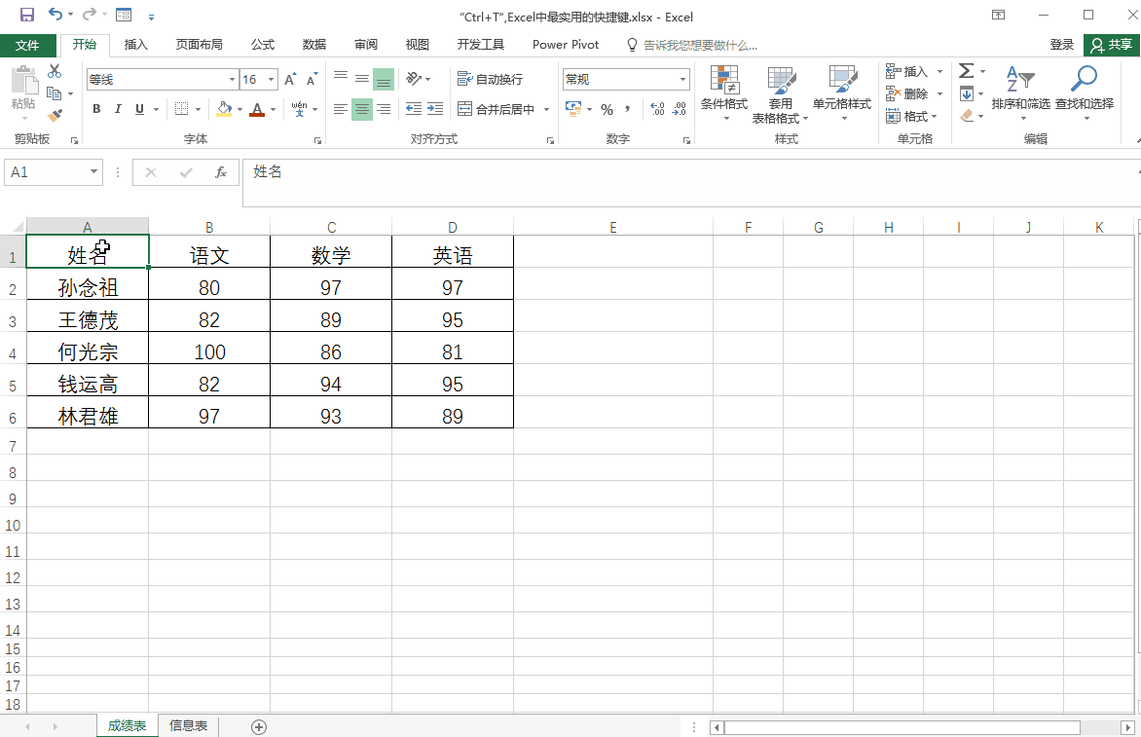
Task: Open the font name dropdown (等线)
Action: point(232,79)
